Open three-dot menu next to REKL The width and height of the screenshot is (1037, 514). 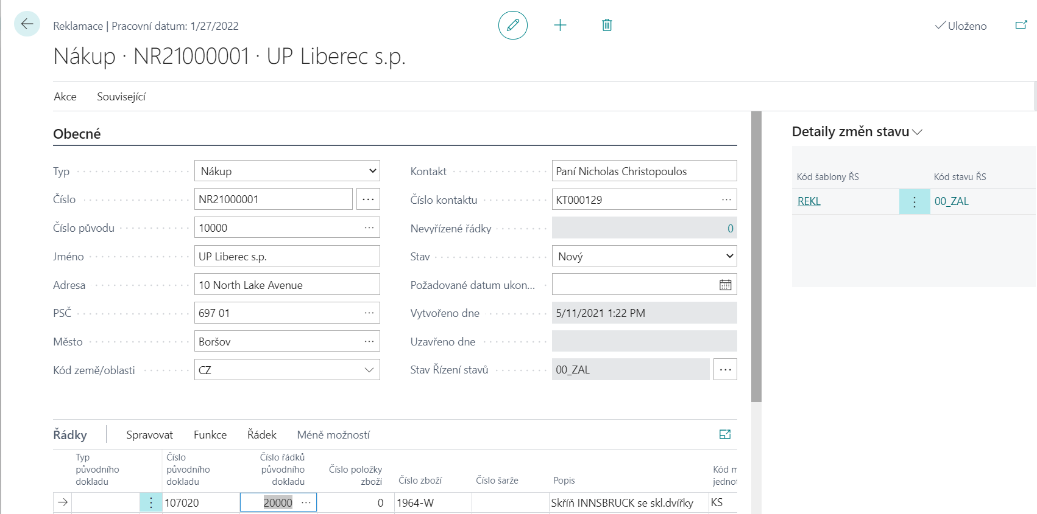pos(914,201)
